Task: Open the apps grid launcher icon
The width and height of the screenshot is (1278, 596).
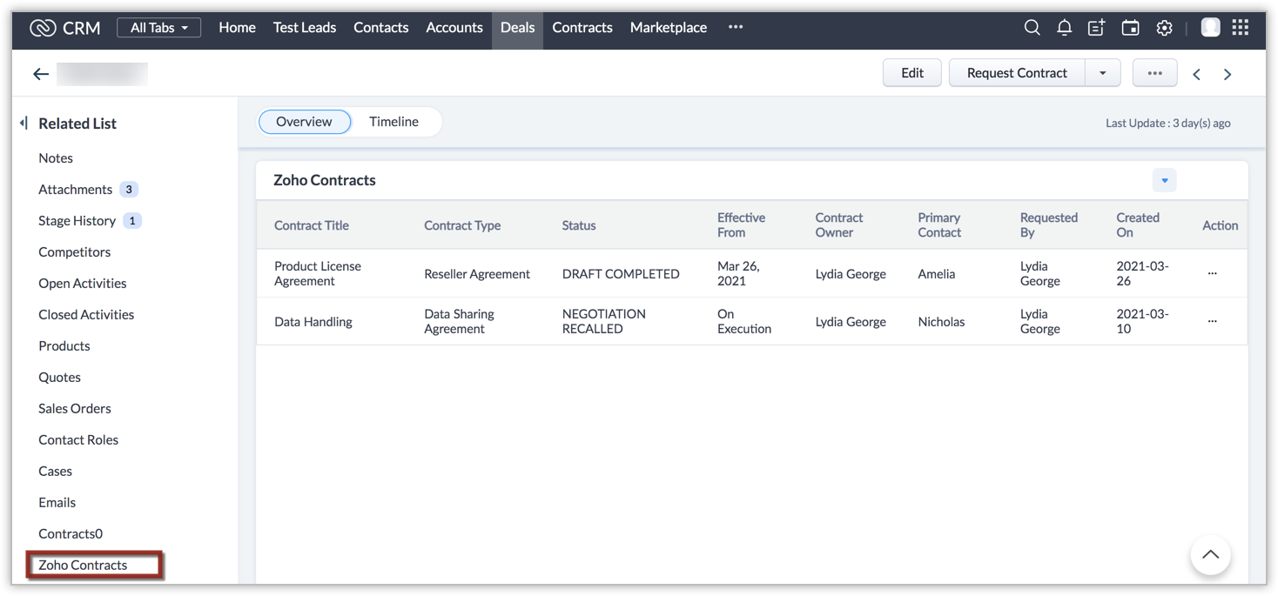Action: [1241, 28]
